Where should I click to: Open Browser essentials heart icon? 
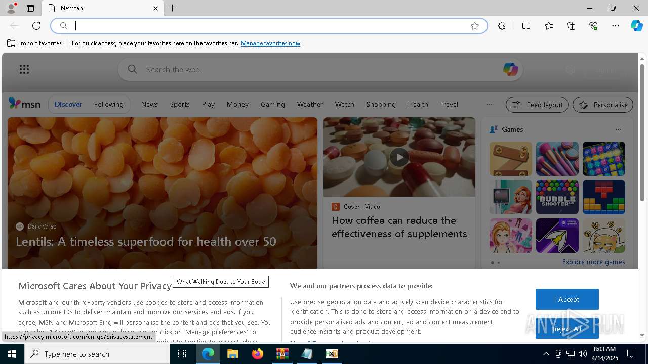point(593,26)
